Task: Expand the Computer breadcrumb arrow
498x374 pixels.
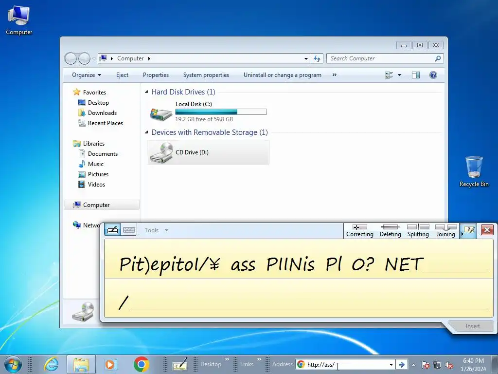Action: point(149,58)
